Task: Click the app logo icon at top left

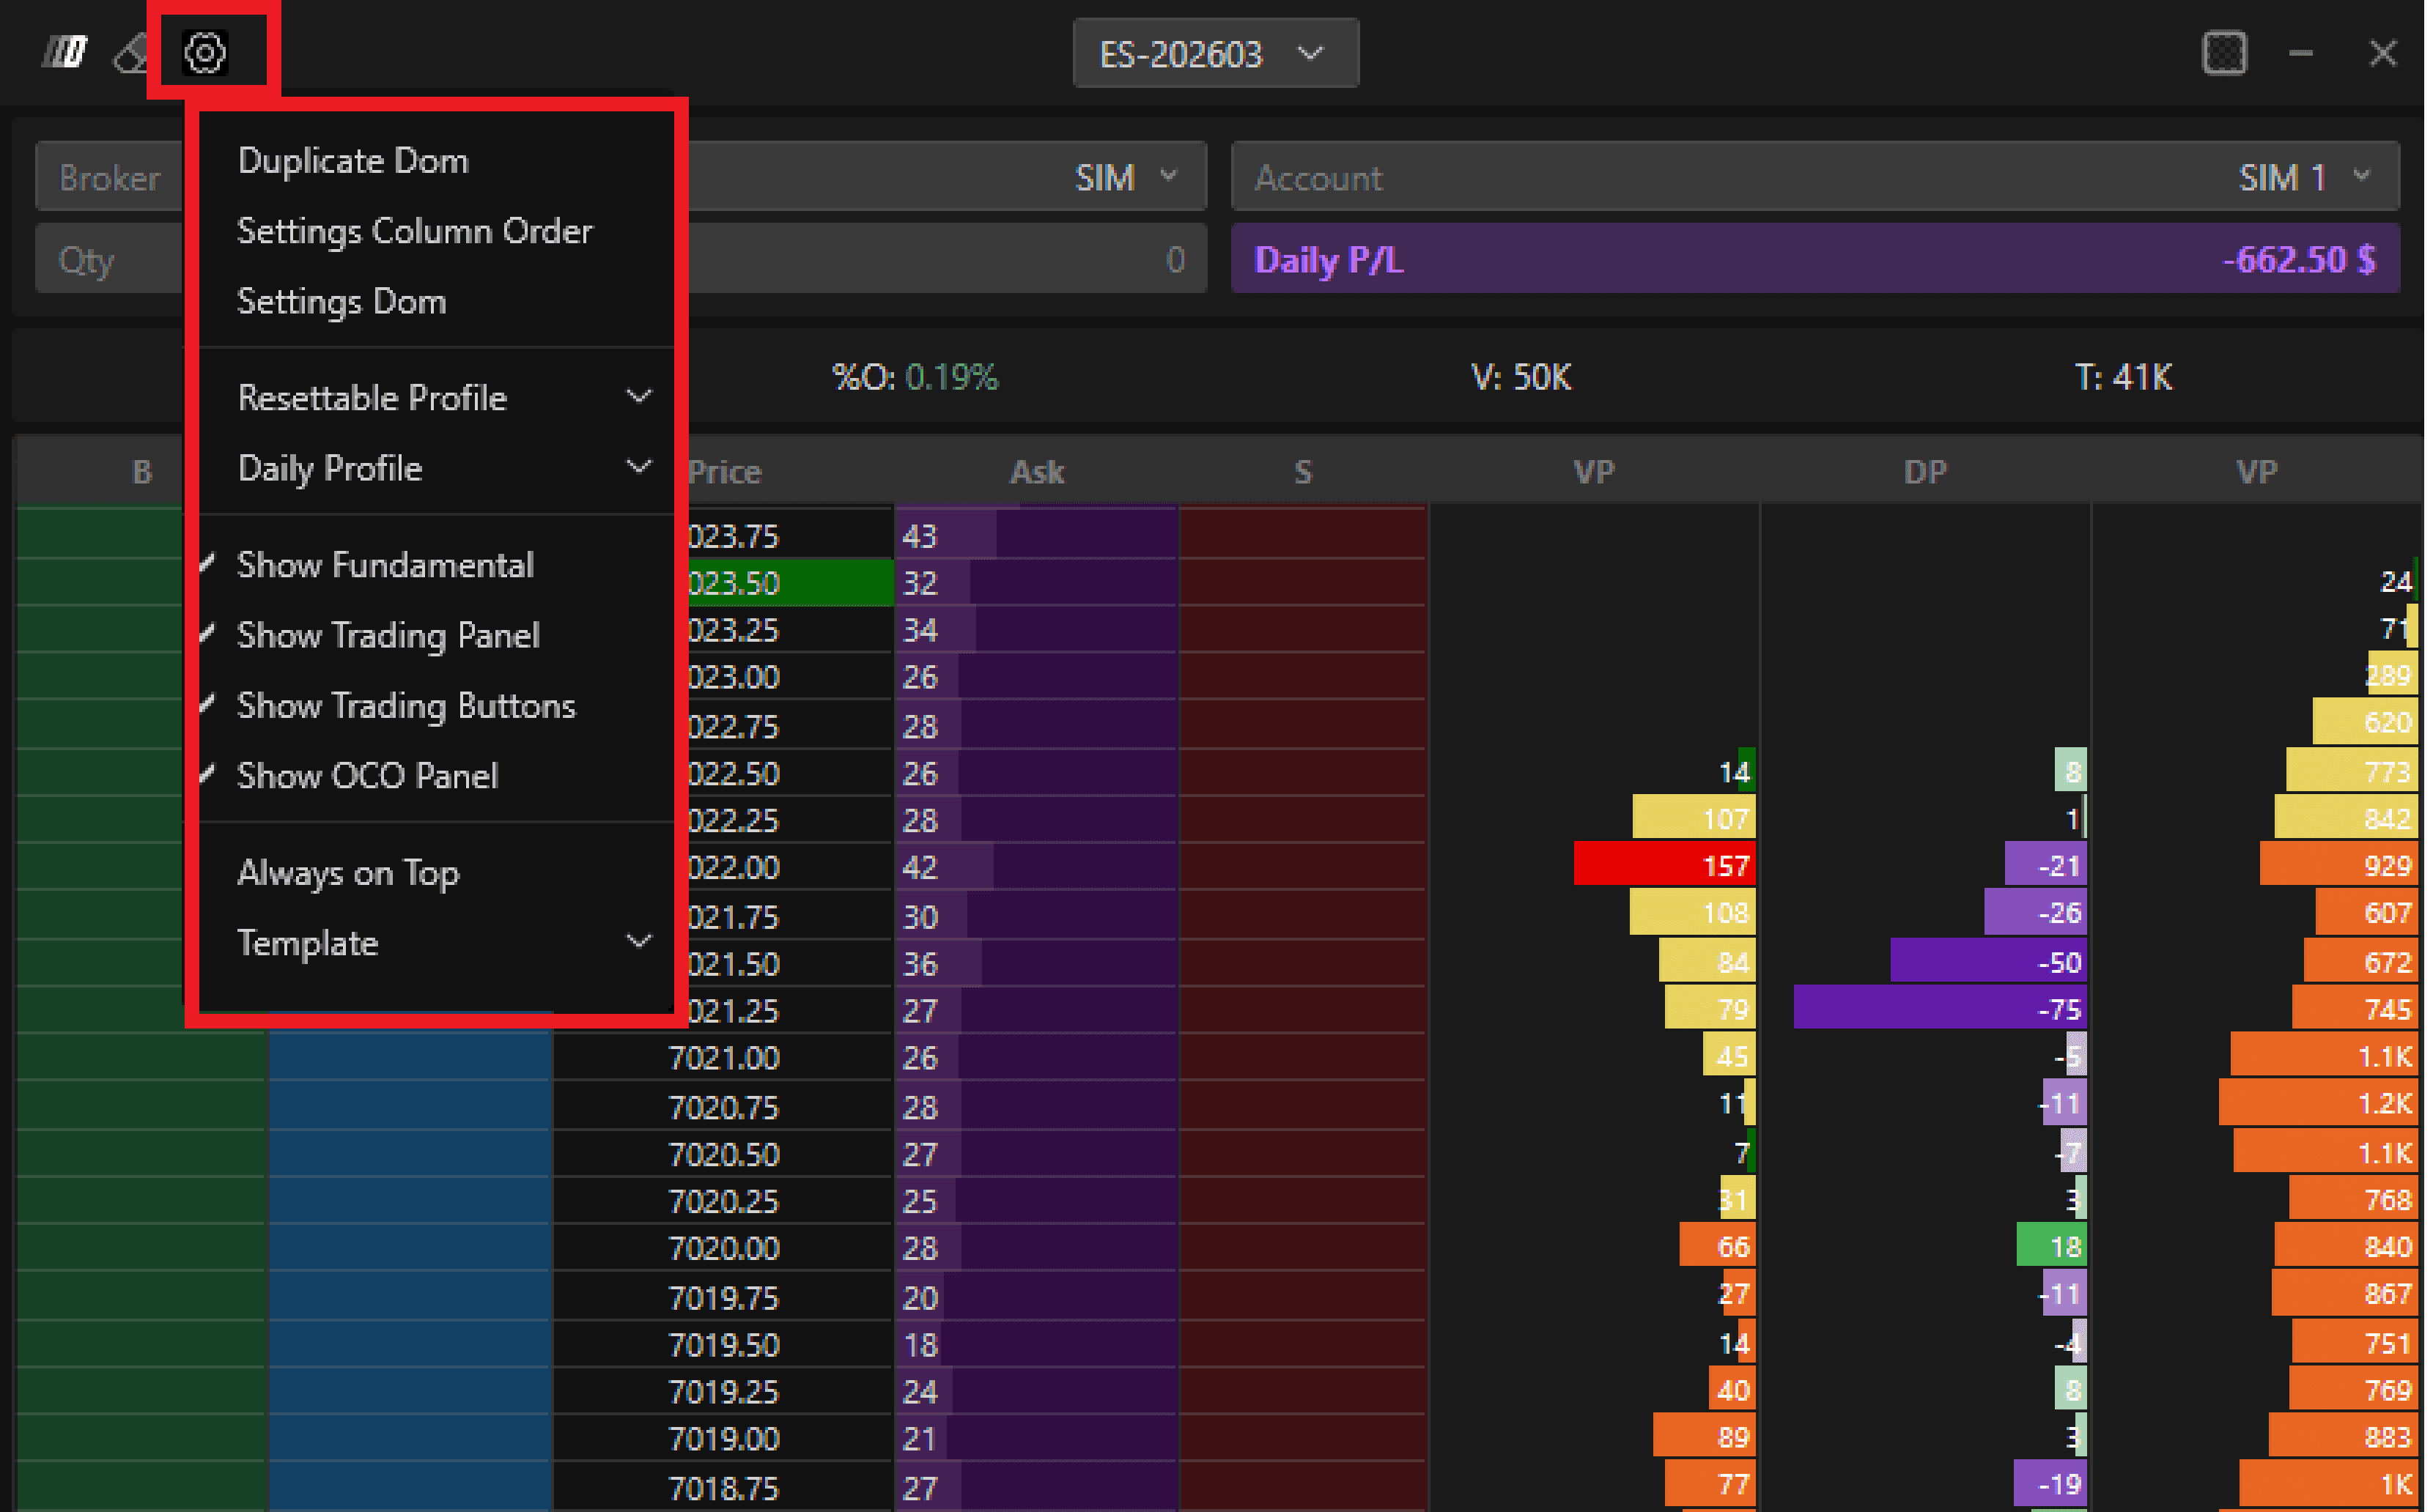Action: pos(65,52)
